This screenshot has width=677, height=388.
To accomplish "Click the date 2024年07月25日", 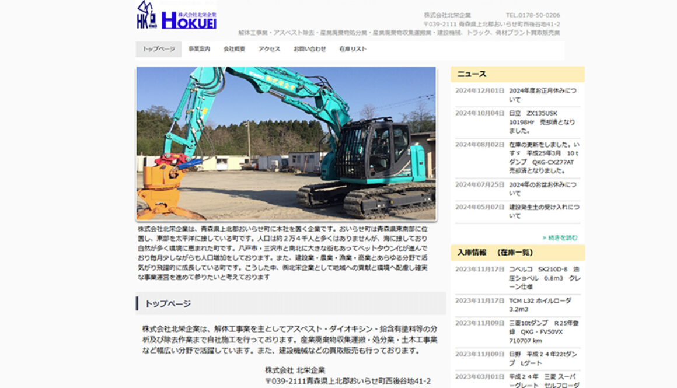I will click(x=480, y=185).
